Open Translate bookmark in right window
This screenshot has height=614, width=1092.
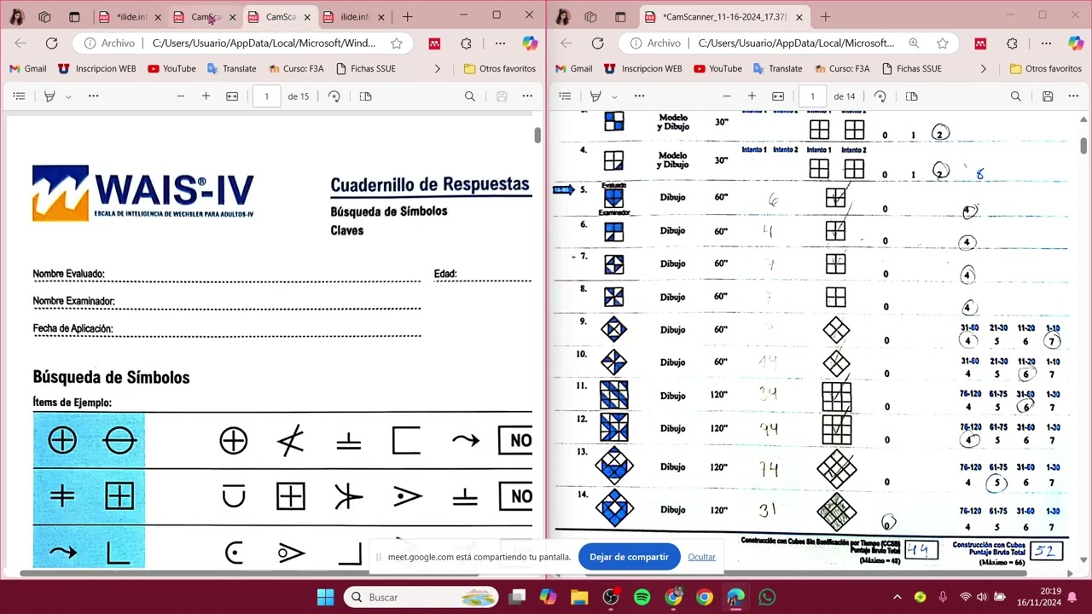[x=777, y=68]
